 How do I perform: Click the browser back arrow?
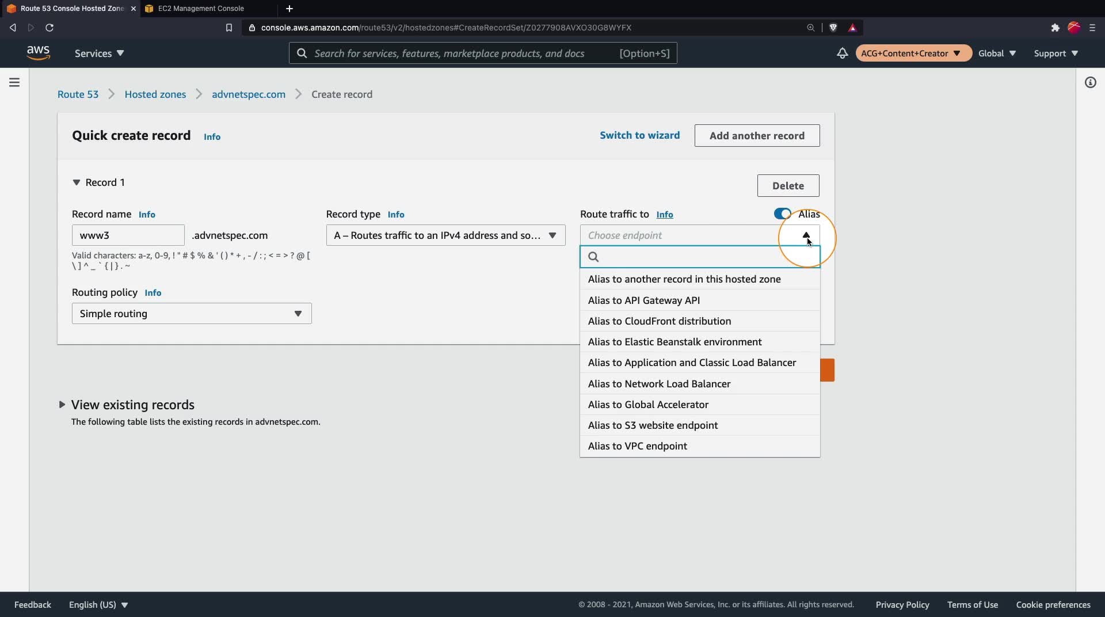point(13,28)
